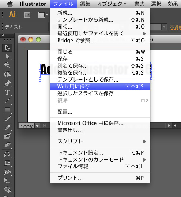
Task: Choose Microsoft Office 用に保存...
Action: click(x=100, y=123)
